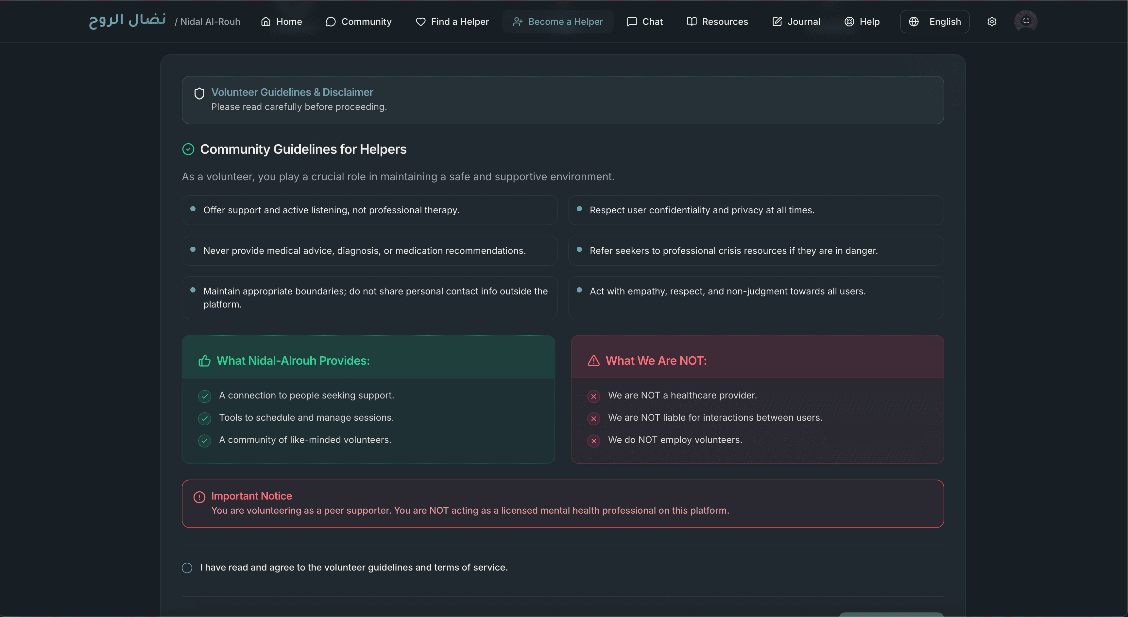
Task: Click 'We are NOT a healthcare provider' text
Action: pos(682,395)
